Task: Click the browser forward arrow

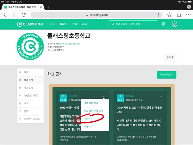Action: 14,15
